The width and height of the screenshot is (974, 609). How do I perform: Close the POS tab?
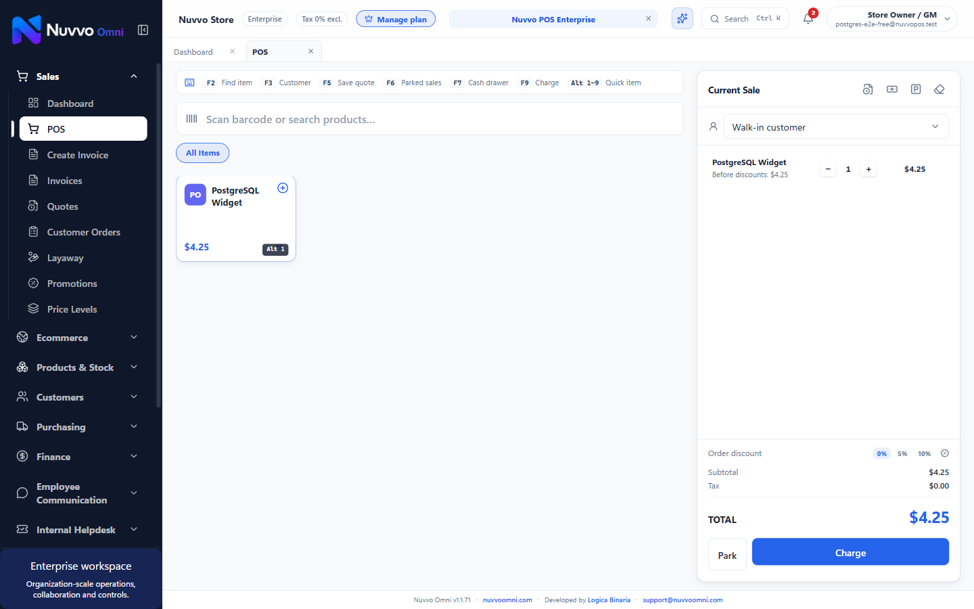point(311,51)
